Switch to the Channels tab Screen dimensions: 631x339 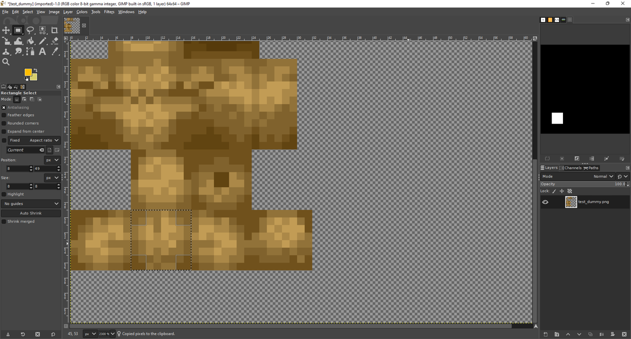tap(570, 168)
